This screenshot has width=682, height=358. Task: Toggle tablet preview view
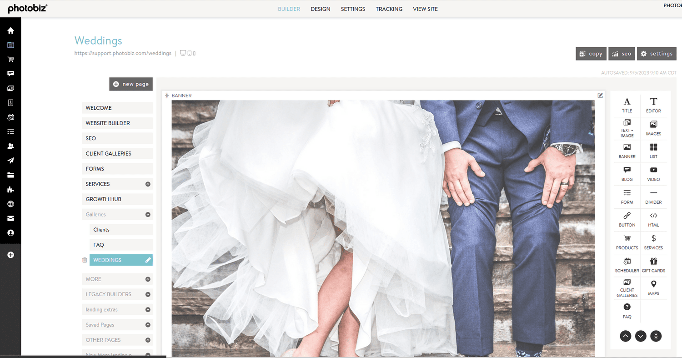click(189, 53)
